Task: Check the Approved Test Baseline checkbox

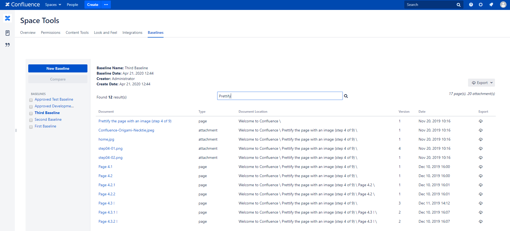Action: click(x=31, y=100)
